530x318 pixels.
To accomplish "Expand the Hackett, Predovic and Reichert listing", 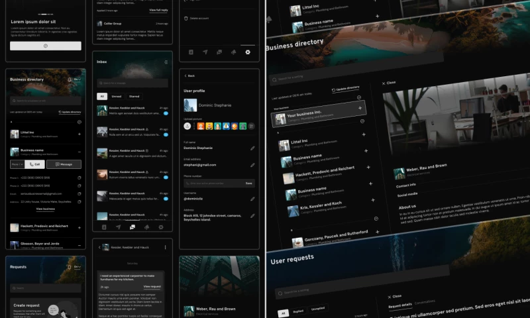I will click(x=79, y=227).
